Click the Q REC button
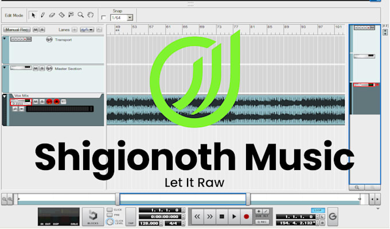The width and height of the screenshot is (390, 229). click(x=262, y=222)
